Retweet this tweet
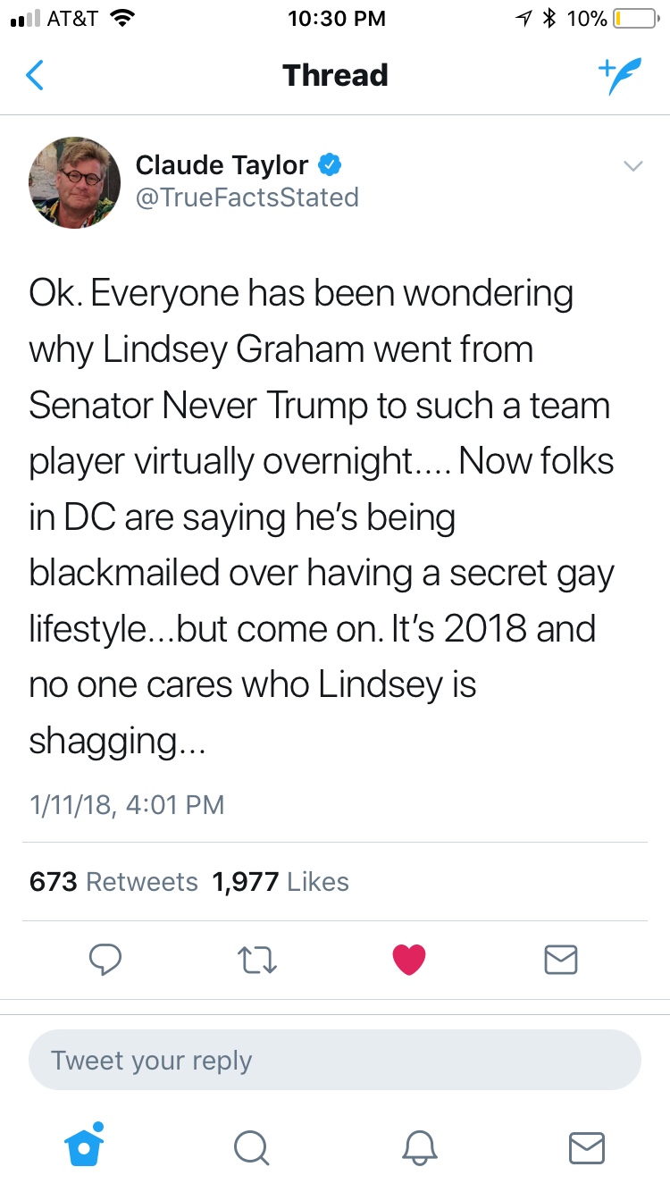The image size is (670, 1192). [x=257, y=960]
